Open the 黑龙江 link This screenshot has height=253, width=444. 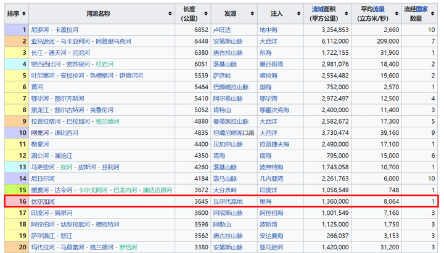(40, 110)
